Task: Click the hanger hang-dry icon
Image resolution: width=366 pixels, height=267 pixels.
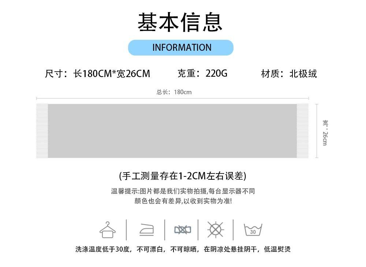Action: pos(108,230)
